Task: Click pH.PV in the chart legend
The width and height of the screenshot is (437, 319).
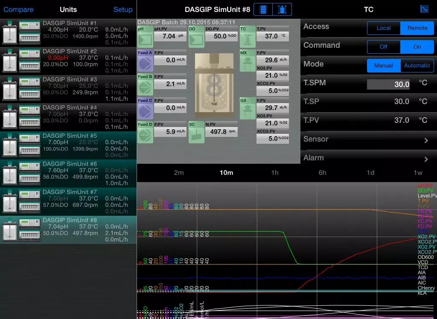Action: point(425,186)
